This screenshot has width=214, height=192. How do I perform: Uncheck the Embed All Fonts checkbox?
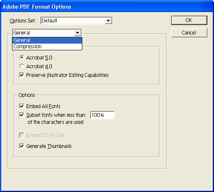click(x=22, y=106)
